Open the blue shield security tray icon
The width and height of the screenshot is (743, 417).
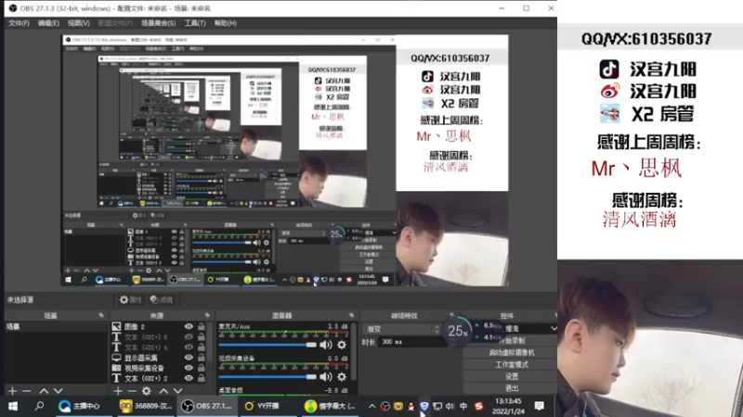424,406
